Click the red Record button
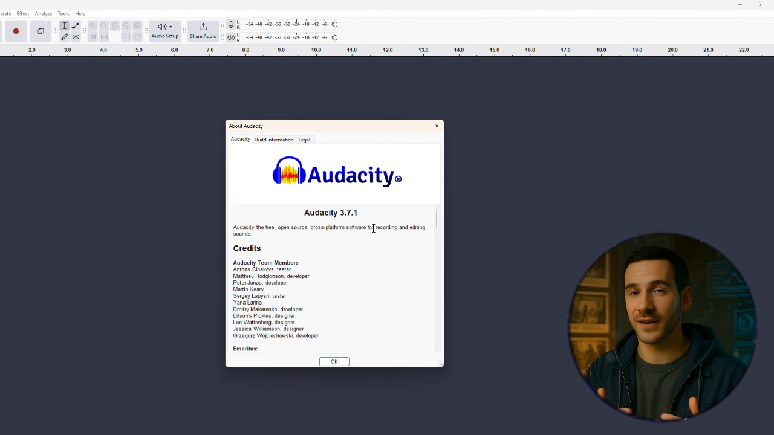This screenshot has width=774, height=435. pos(16,31)
